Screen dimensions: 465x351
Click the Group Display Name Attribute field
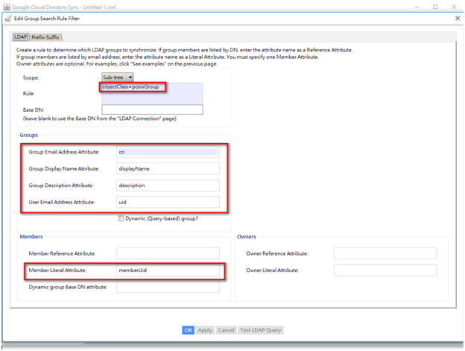pos(167,168)
